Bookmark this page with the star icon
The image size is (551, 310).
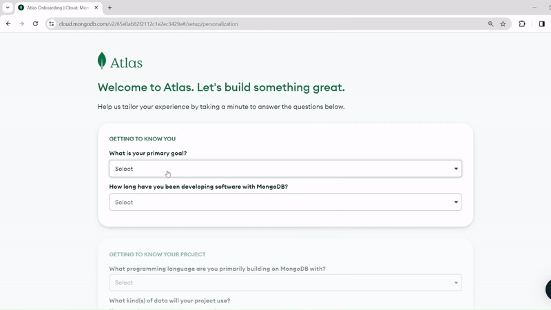pos(503,24)
